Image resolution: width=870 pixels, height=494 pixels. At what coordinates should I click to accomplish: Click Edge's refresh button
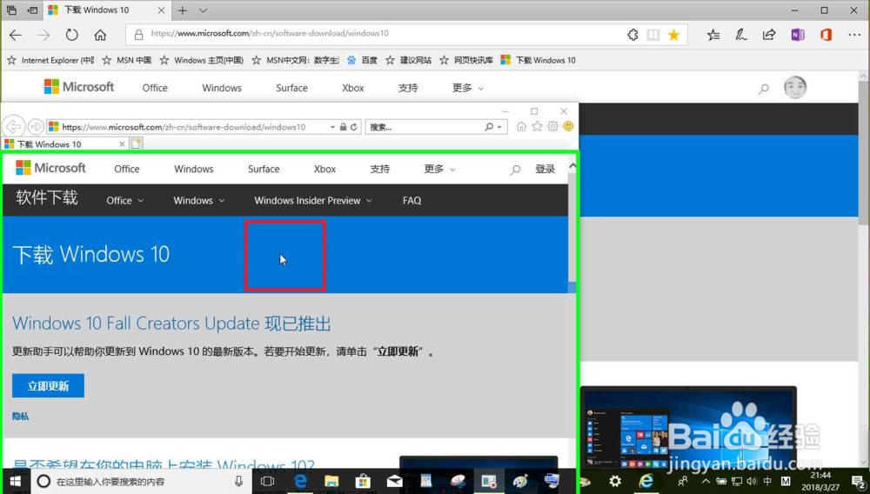point(71,35)
